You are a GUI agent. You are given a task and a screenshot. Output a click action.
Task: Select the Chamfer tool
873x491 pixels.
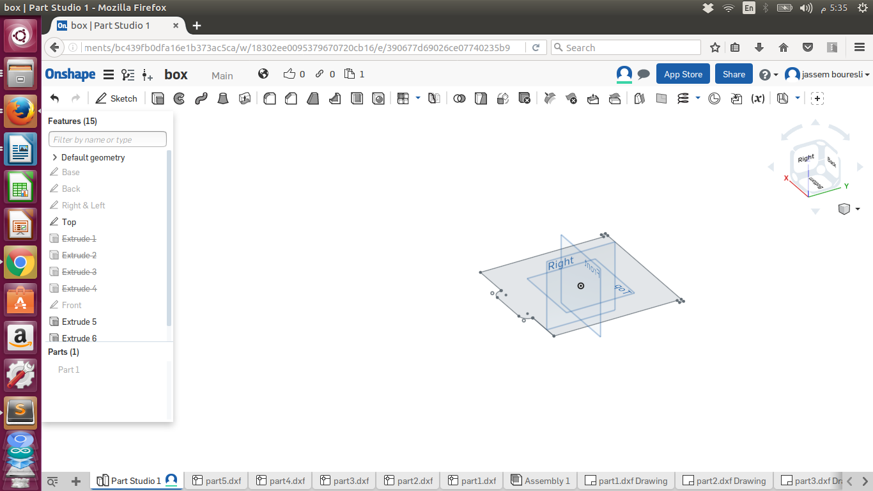click(291, 98)
